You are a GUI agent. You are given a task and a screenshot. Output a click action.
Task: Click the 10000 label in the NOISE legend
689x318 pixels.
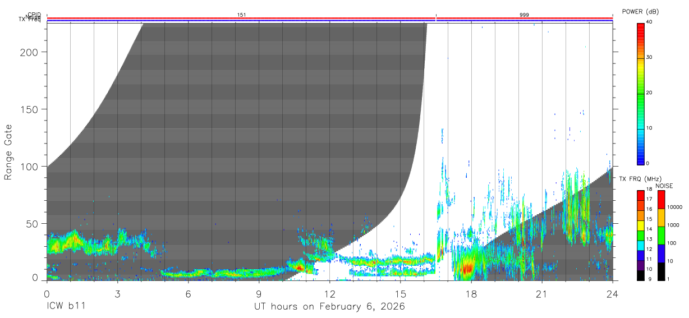click(674, 208)
